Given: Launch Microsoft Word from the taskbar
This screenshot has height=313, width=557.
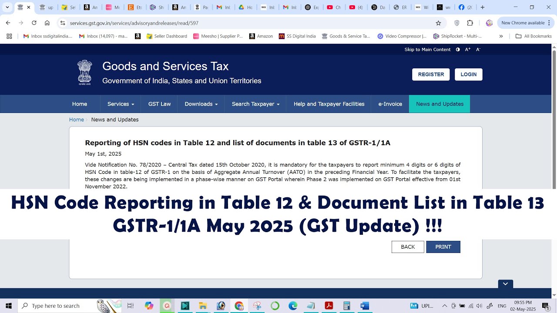Looking at the screenshot, I should coord(365,306).
